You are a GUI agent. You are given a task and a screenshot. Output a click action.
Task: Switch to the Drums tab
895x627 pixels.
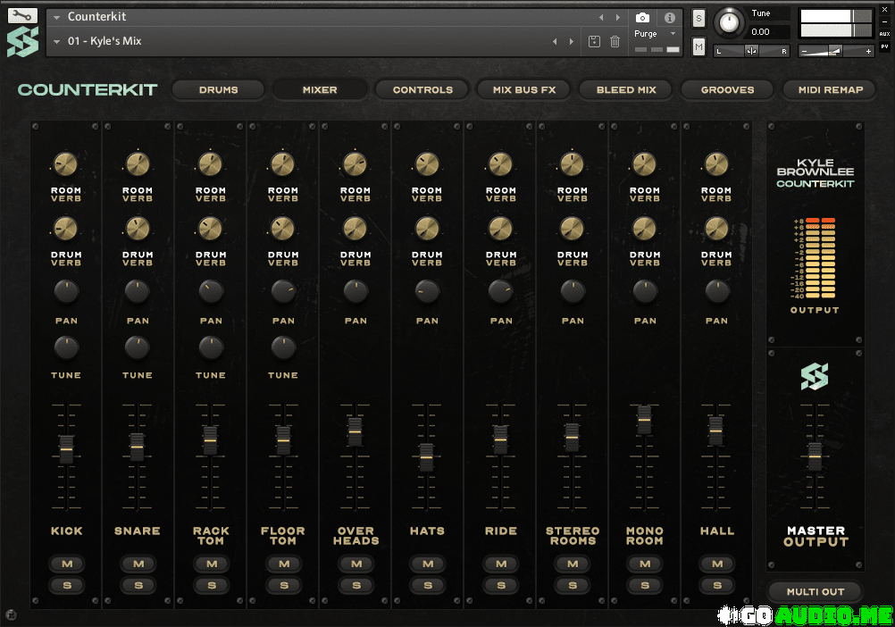click(218, 89)
